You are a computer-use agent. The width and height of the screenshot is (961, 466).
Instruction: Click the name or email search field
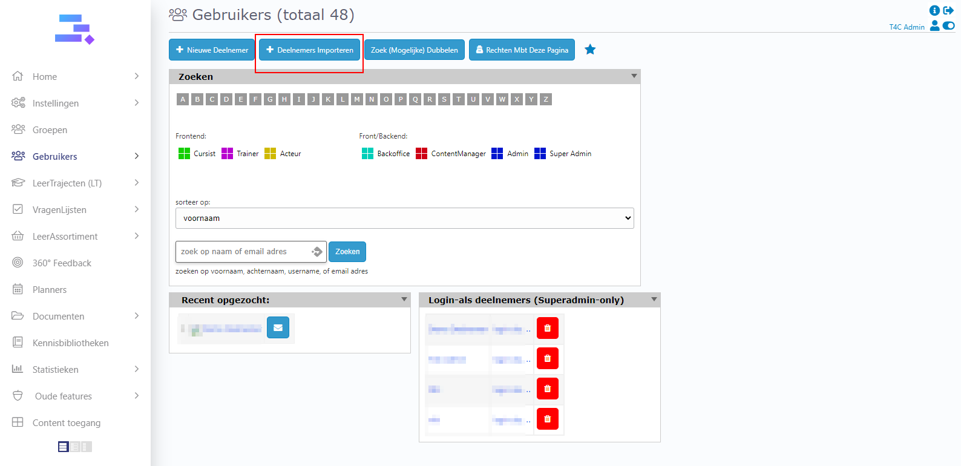pyautogui.click(x=244, y=252)
